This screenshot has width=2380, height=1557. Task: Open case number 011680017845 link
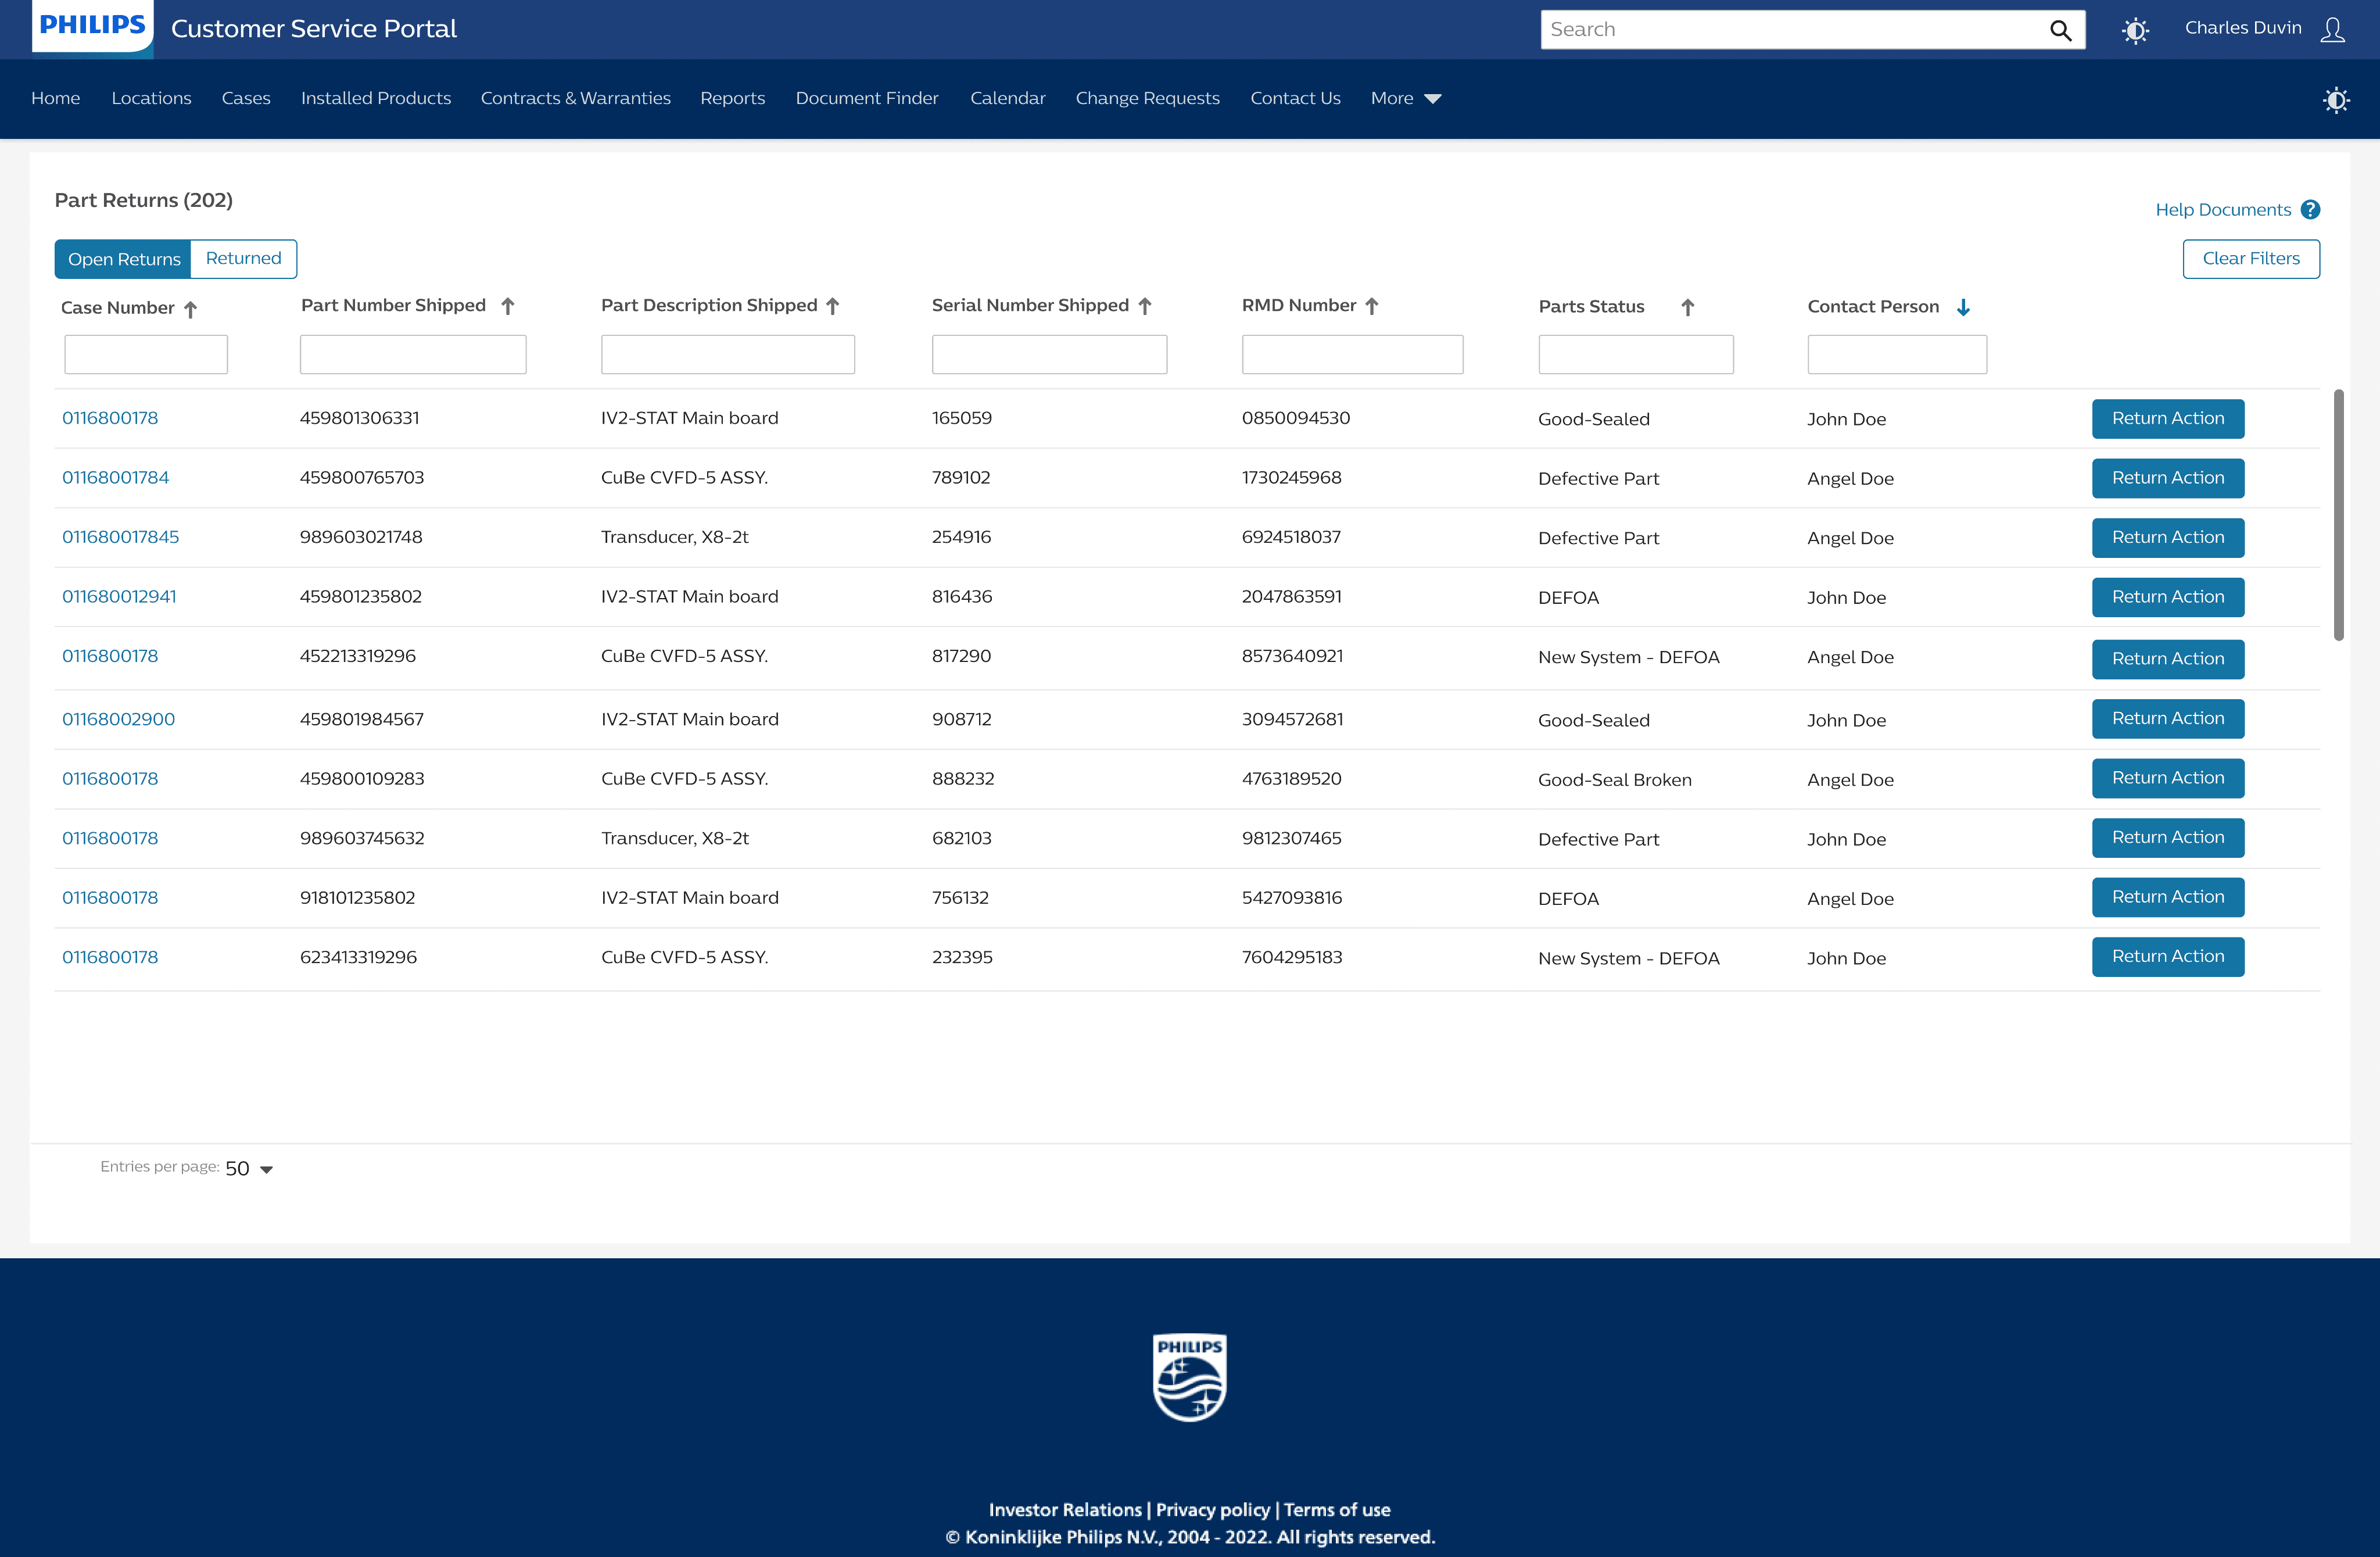[x=120, y=537]
